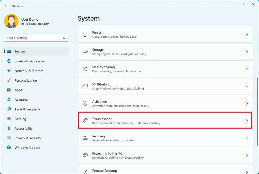
Task: Click the Projecting to this PC icon
Action: (x=85, y=155)
